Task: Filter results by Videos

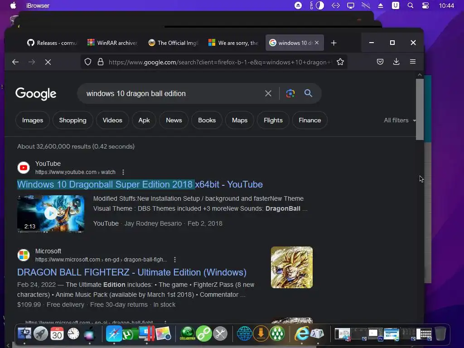Action: 112,120
